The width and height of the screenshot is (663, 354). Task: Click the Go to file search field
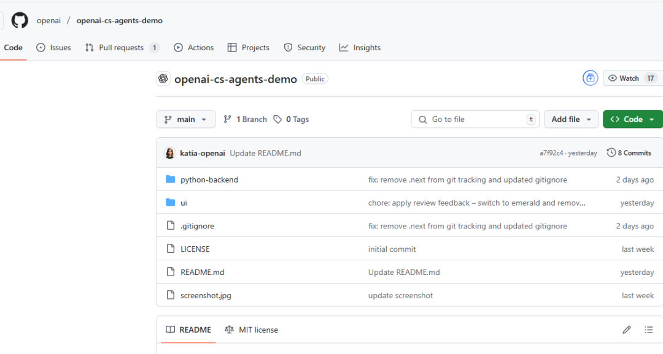(x=475, y=119)
